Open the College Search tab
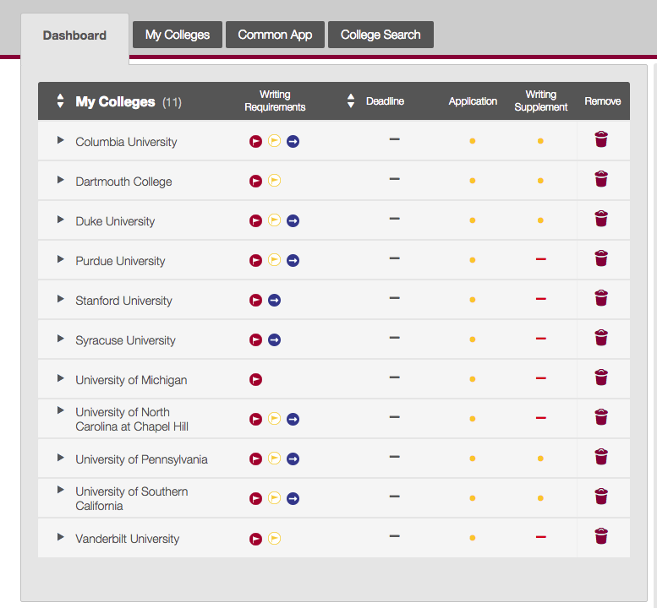Viewport: 657px width, 608px height. (381, 35)
